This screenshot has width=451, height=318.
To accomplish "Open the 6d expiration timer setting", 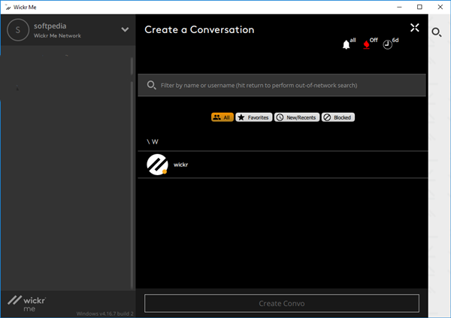I will pyautogui.click(x=387, y=45).
